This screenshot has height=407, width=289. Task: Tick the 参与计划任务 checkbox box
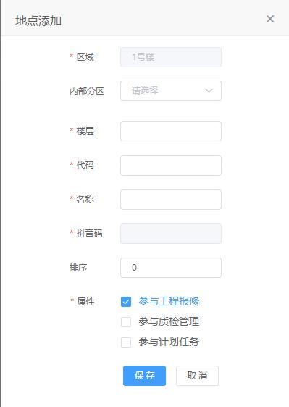pos(126,342)
